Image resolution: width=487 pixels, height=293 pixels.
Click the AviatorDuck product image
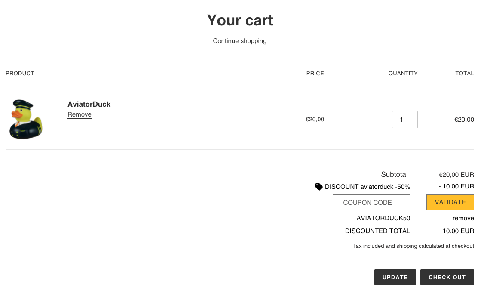[26, 119]
